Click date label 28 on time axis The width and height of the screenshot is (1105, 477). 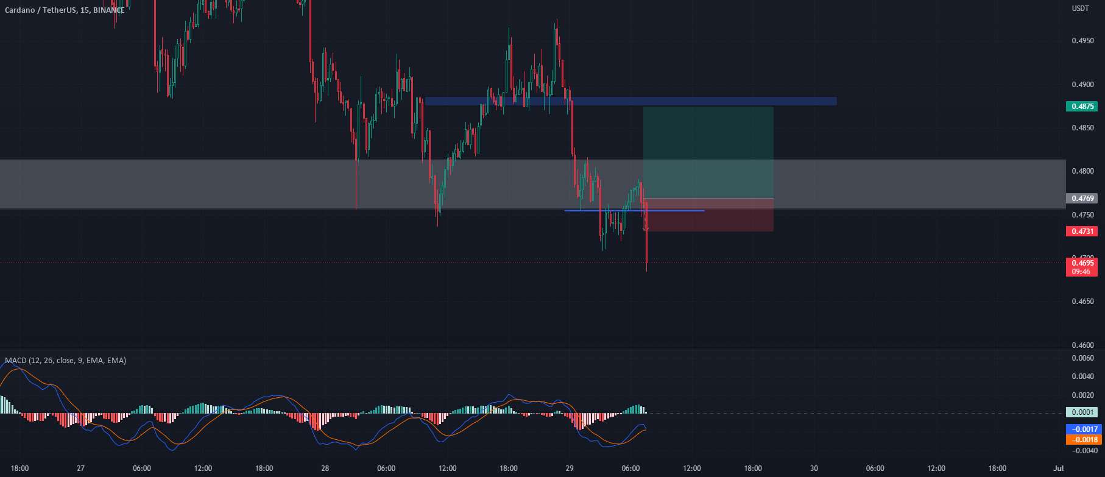[x=325, y=468]
